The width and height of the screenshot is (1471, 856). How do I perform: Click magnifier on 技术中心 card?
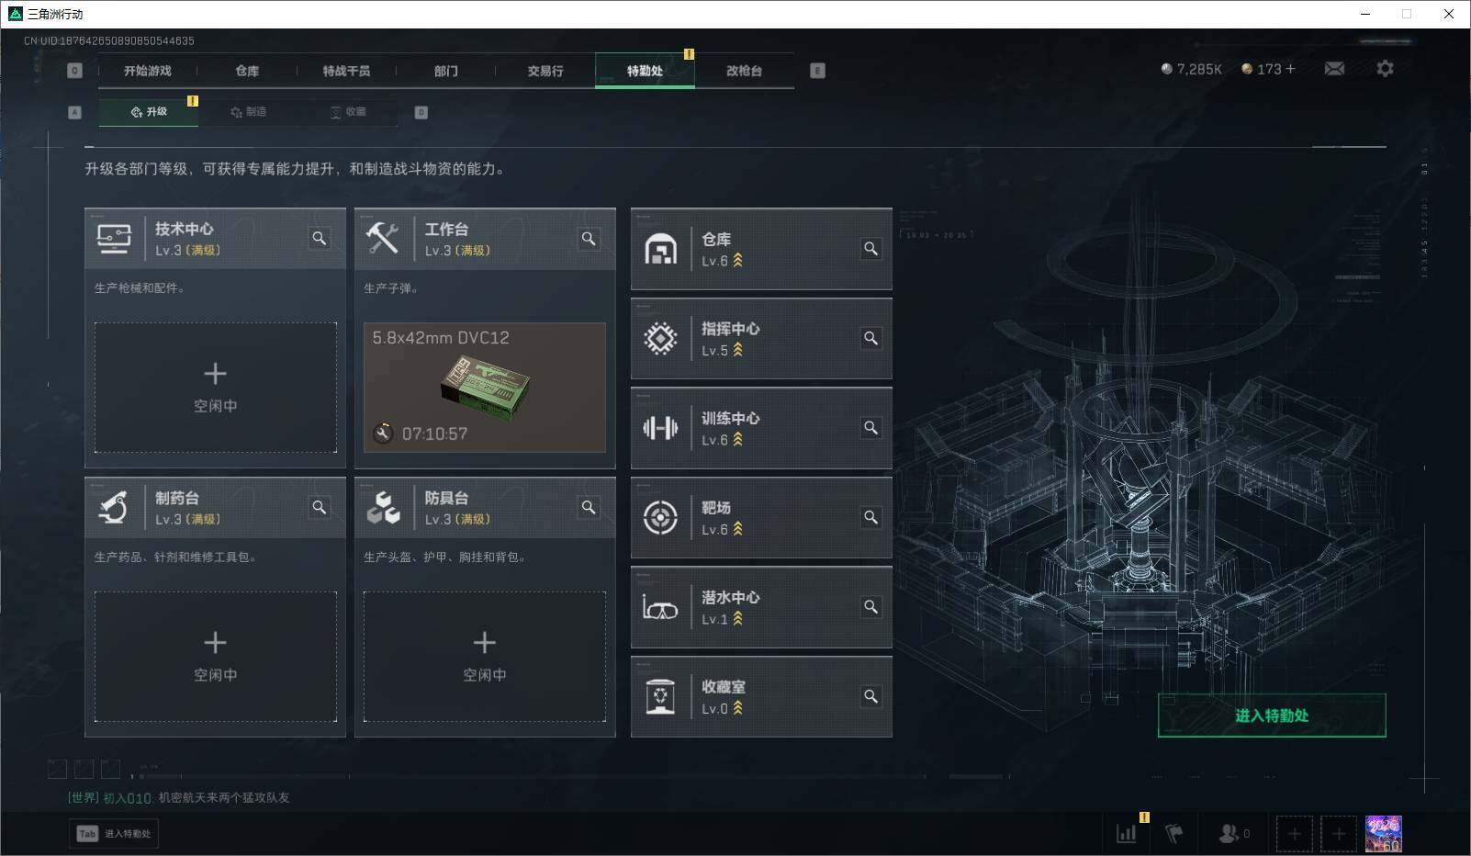[x=319, y=239]
